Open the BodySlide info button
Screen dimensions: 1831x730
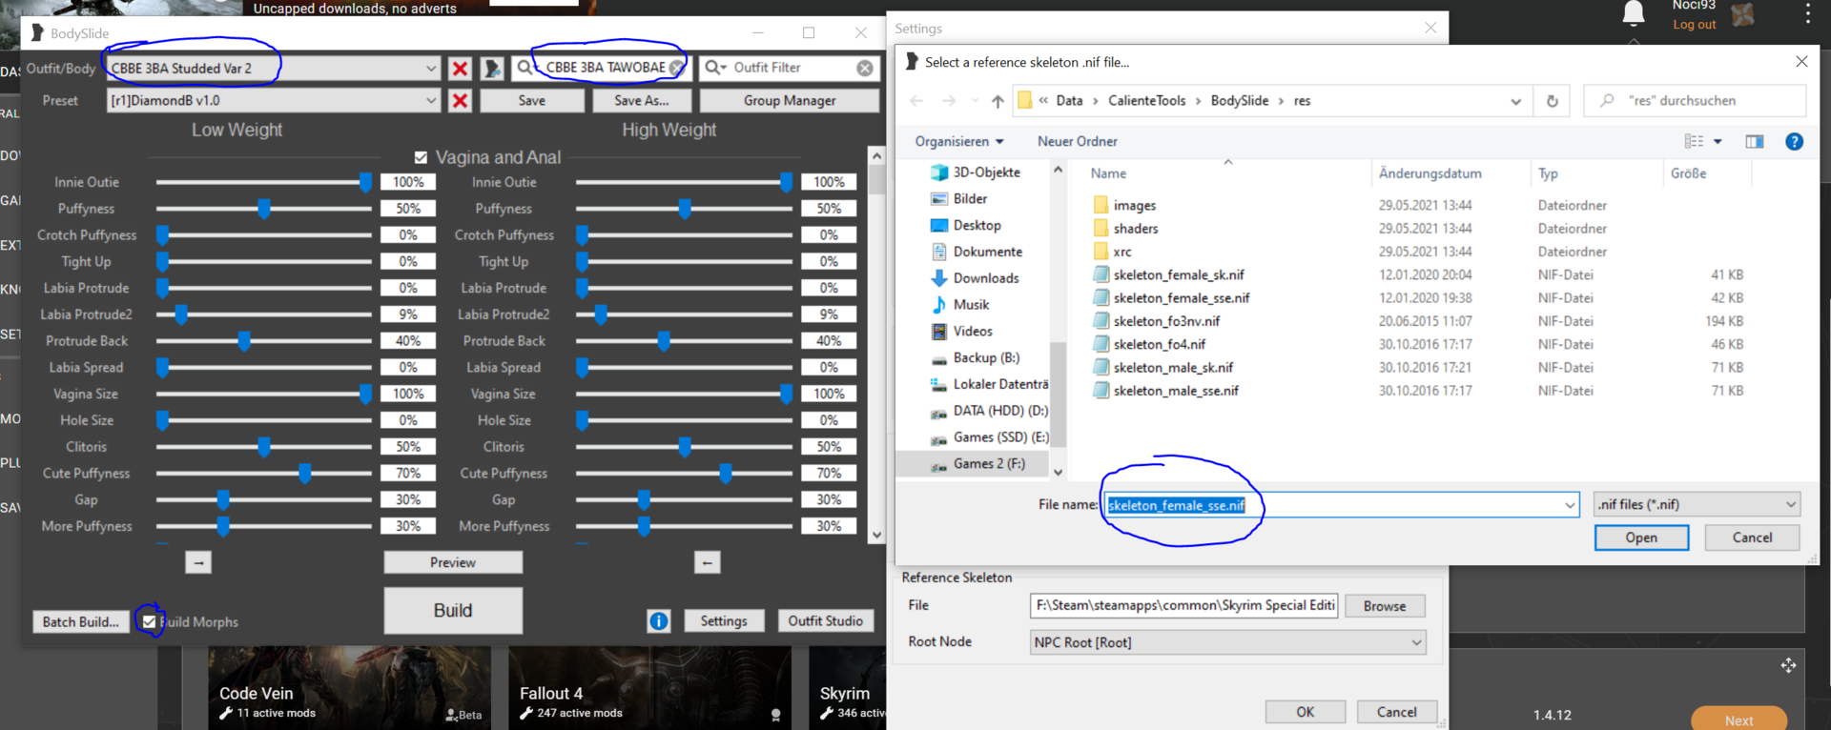[x=659, y=621]
